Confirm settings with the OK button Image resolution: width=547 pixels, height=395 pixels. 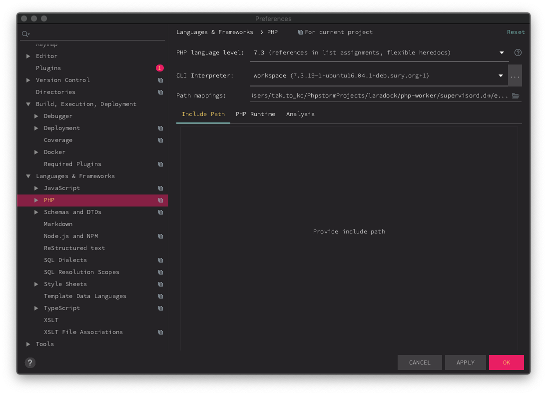coord(507,362)
